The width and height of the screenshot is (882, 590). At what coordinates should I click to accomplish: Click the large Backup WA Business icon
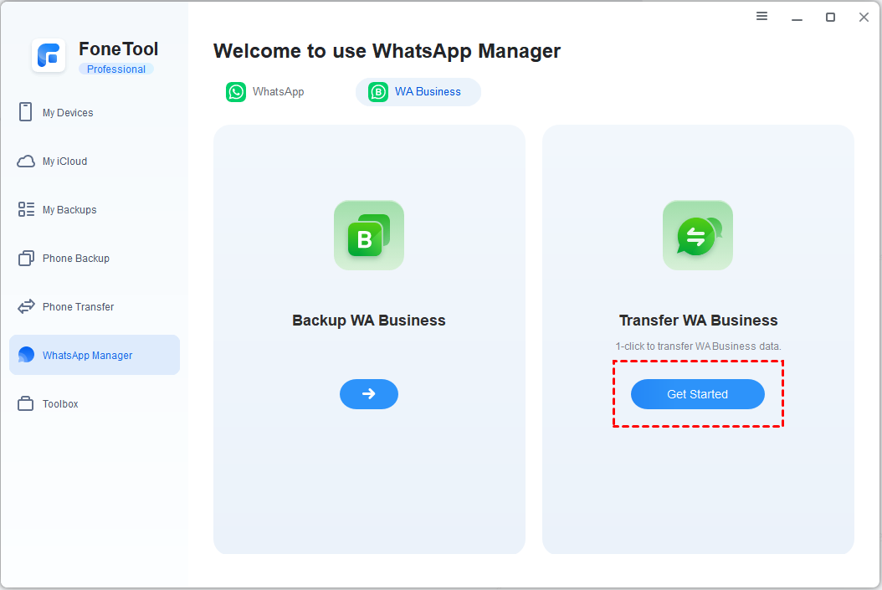(x=368, y=235)
